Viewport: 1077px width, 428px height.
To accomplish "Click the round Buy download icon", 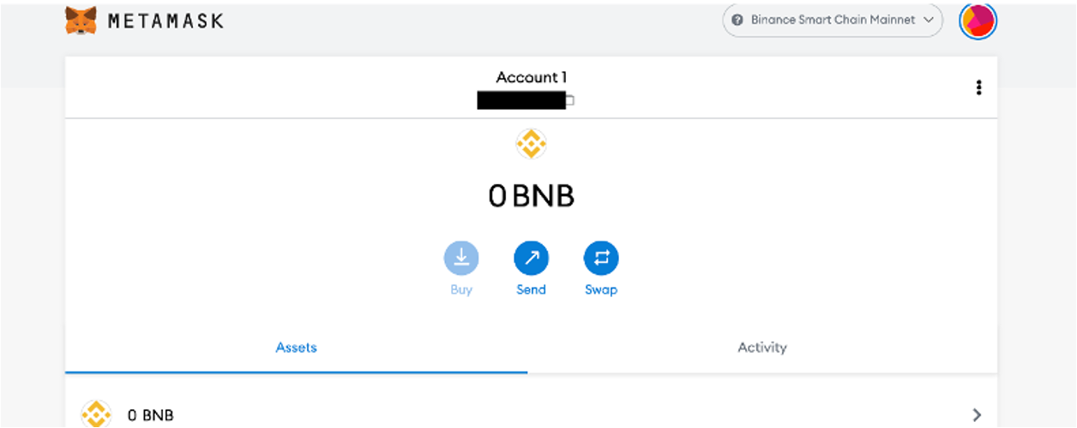I will pos(461,258).
